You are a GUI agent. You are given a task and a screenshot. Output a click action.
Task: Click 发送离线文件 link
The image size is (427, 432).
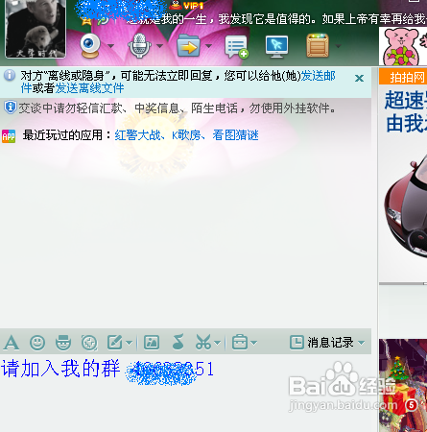[x=89, y=88]
